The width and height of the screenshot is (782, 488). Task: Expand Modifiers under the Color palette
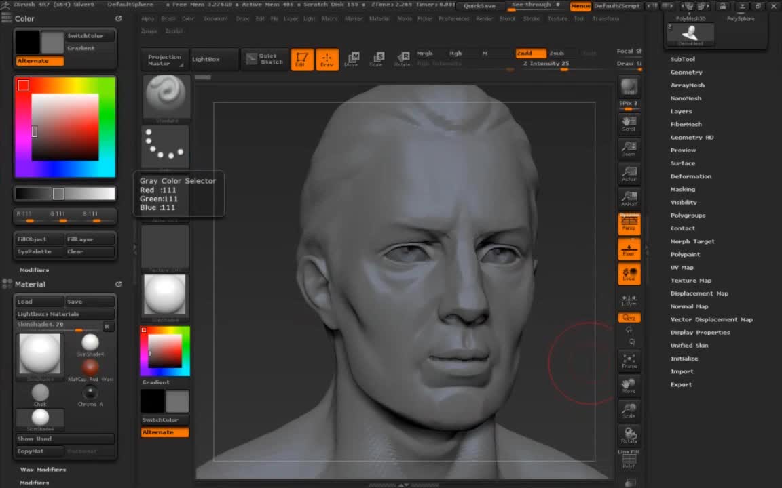pyautogui.click(x=35, y=270)
